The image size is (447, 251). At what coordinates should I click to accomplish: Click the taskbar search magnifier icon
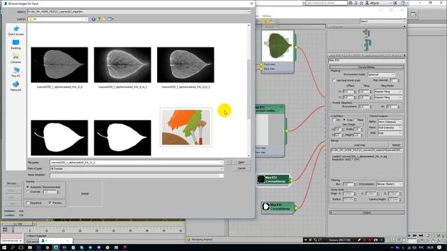pyautogui.click(x=13, y=248)
